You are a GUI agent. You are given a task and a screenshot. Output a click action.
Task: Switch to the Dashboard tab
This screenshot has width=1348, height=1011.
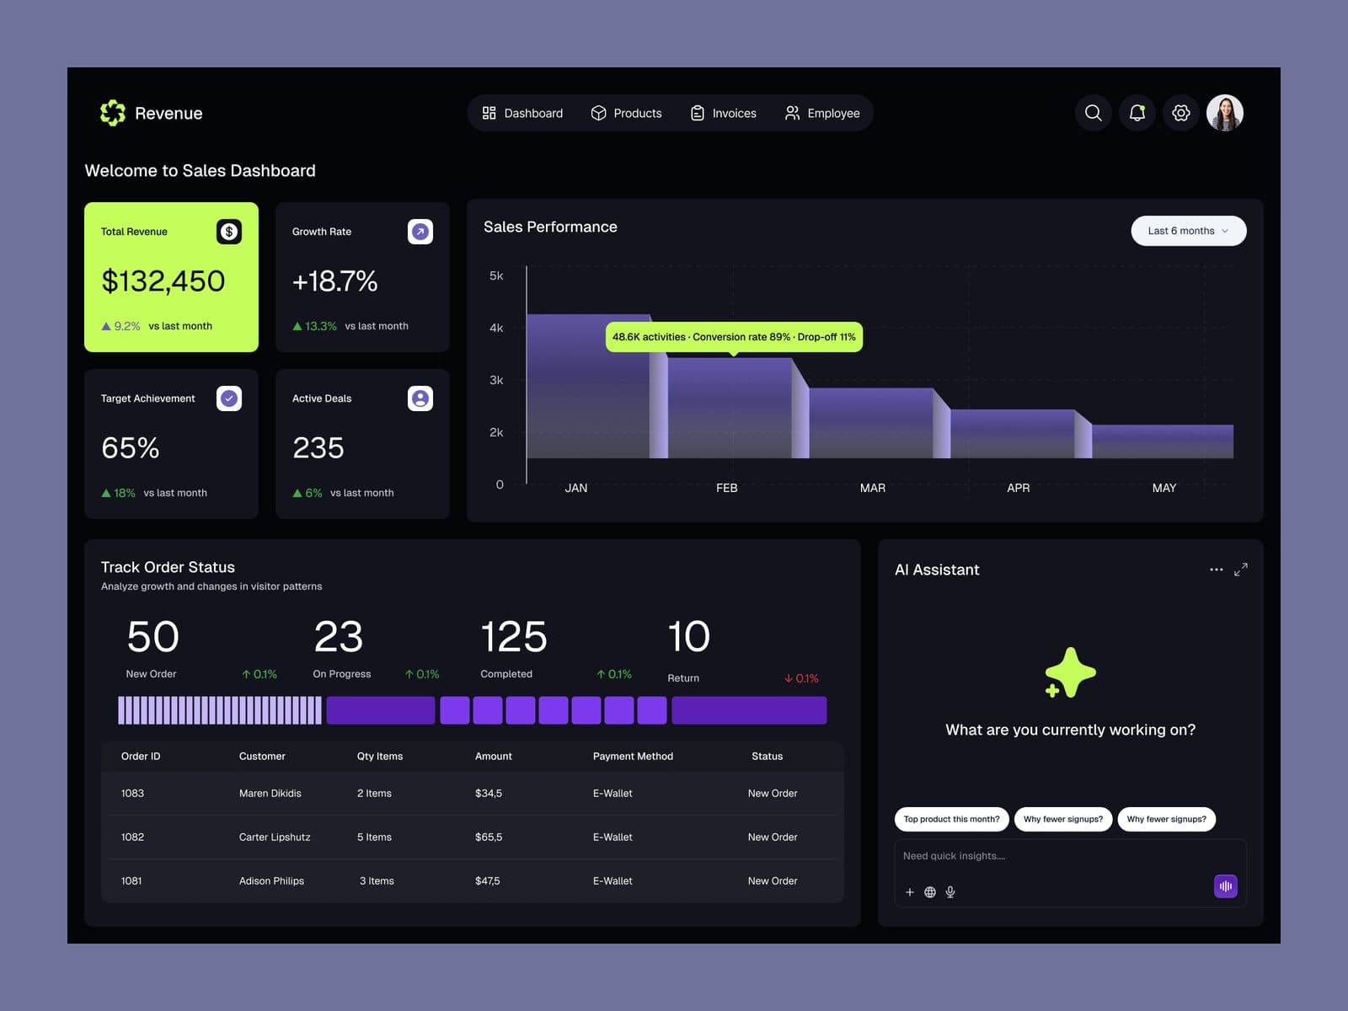click(522, 113)
